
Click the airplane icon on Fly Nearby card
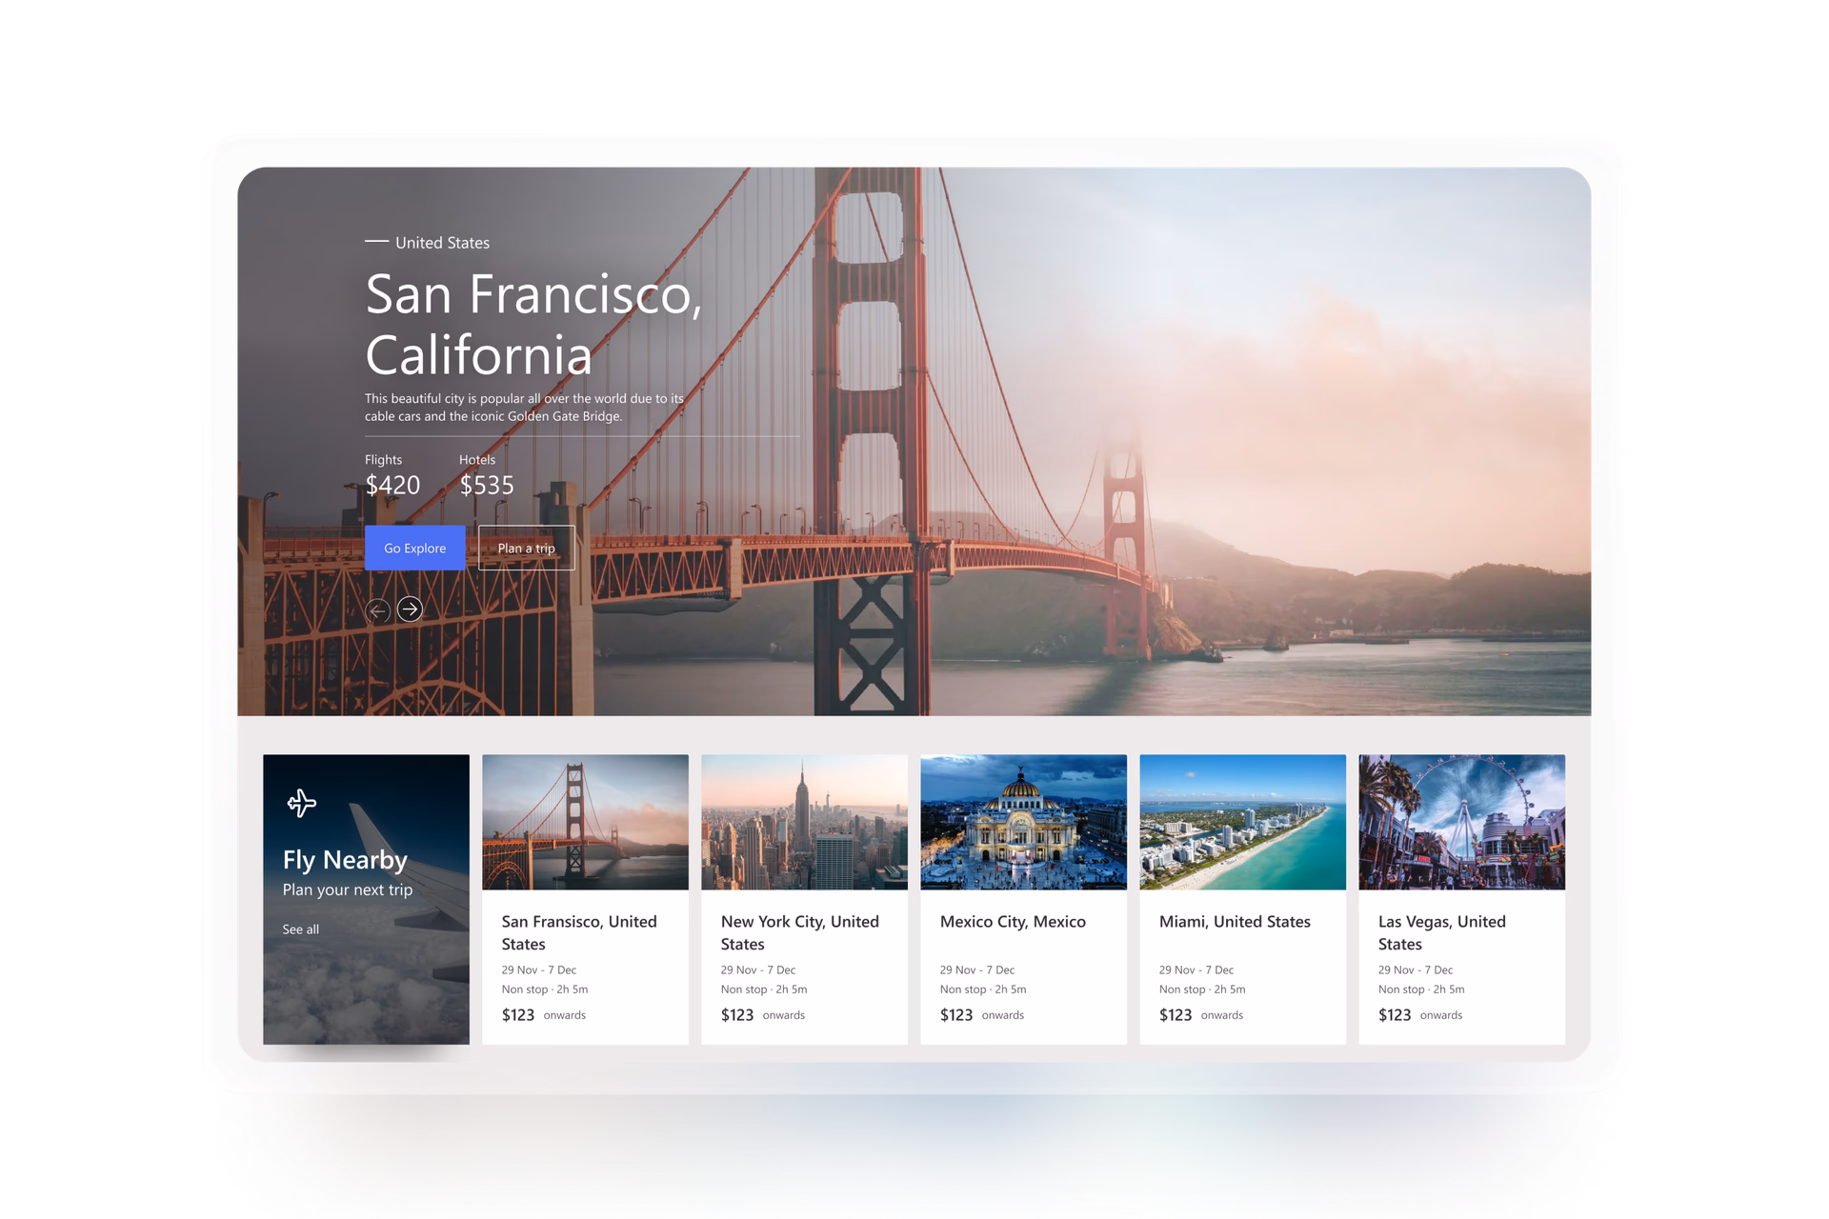pyautogui.click(x=301, y=803)
